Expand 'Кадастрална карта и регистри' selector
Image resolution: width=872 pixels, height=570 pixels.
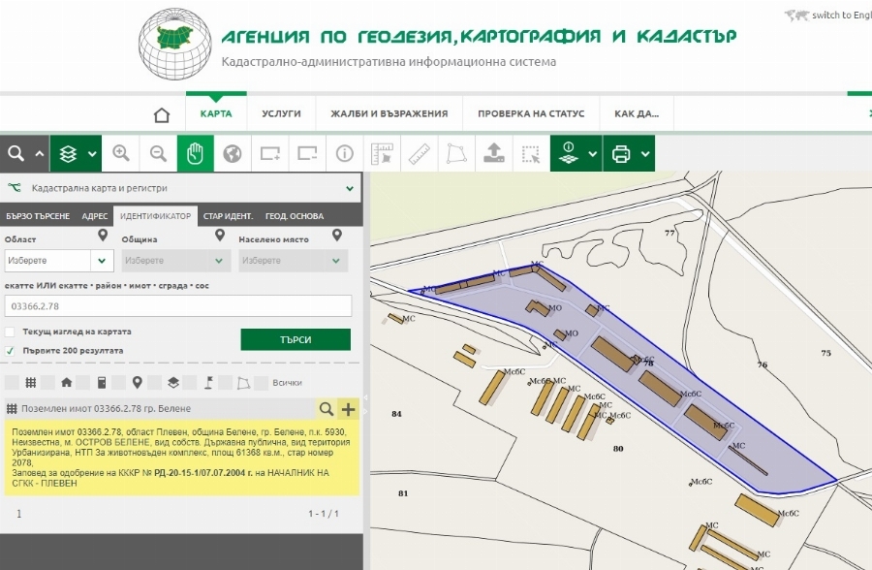click(x=349, y=188)
